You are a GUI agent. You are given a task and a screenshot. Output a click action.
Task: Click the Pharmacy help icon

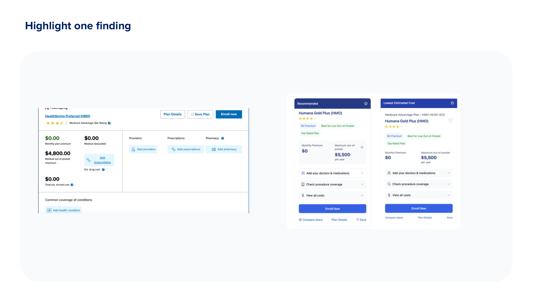pyautogui.click(x=222, y=139)
